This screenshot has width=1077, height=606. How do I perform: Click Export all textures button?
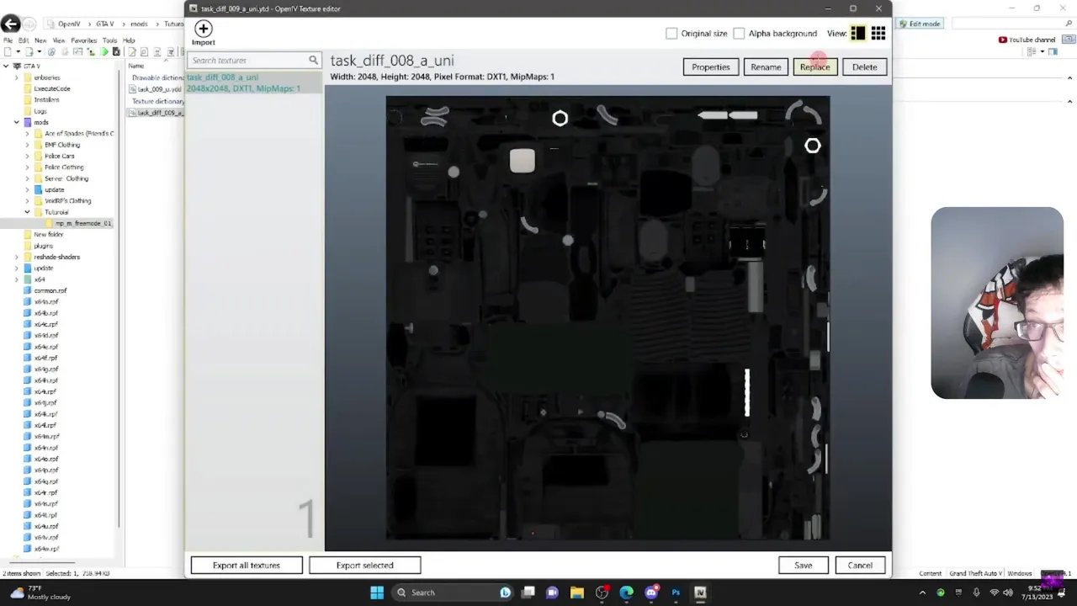tap(247, 566)
